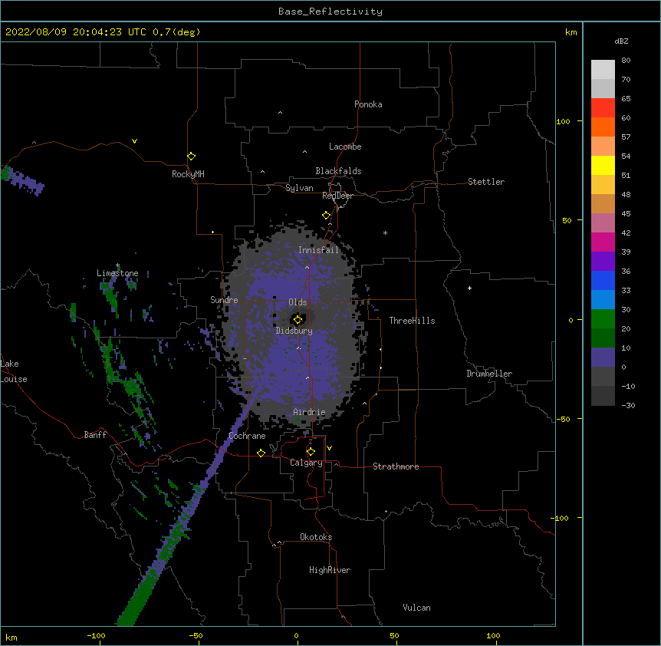
Task: Click the Ponoka city label
Action: pos(368,104)
